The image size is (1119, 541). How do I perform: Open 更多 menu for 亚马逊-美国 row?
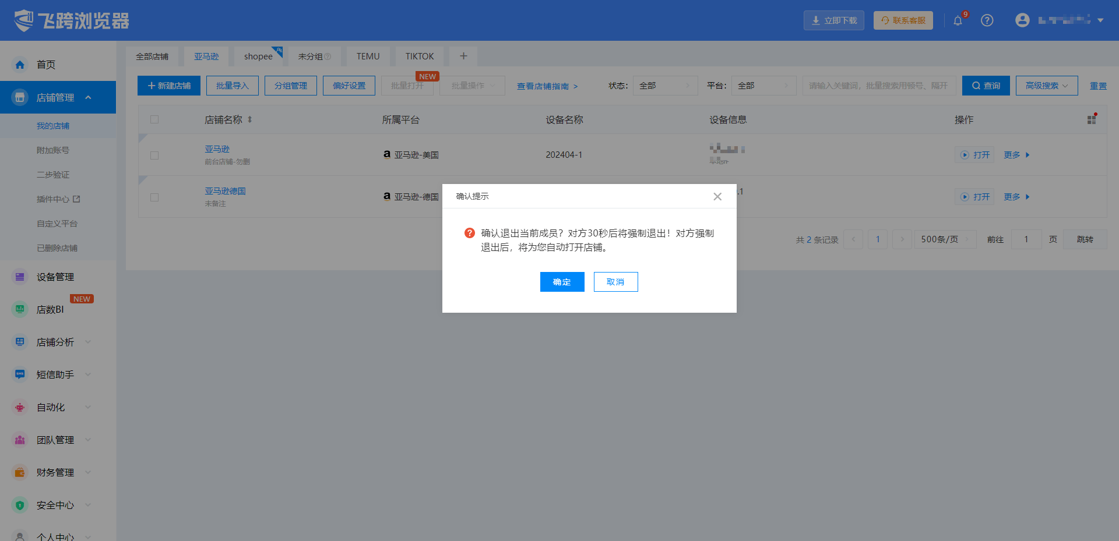point(1016,155)
